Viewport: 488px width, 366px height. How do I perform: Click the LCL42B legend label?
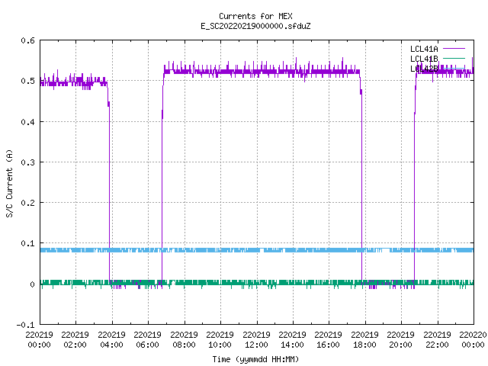[x=424, y=69]
